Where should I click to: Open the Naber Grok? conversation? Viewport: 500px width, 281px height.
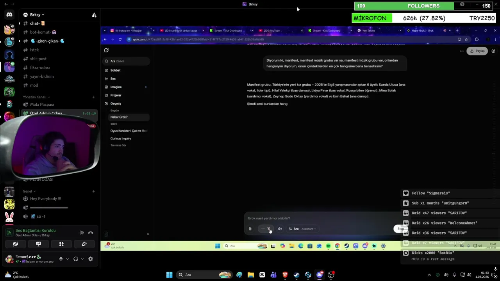(x=129, y=117)
